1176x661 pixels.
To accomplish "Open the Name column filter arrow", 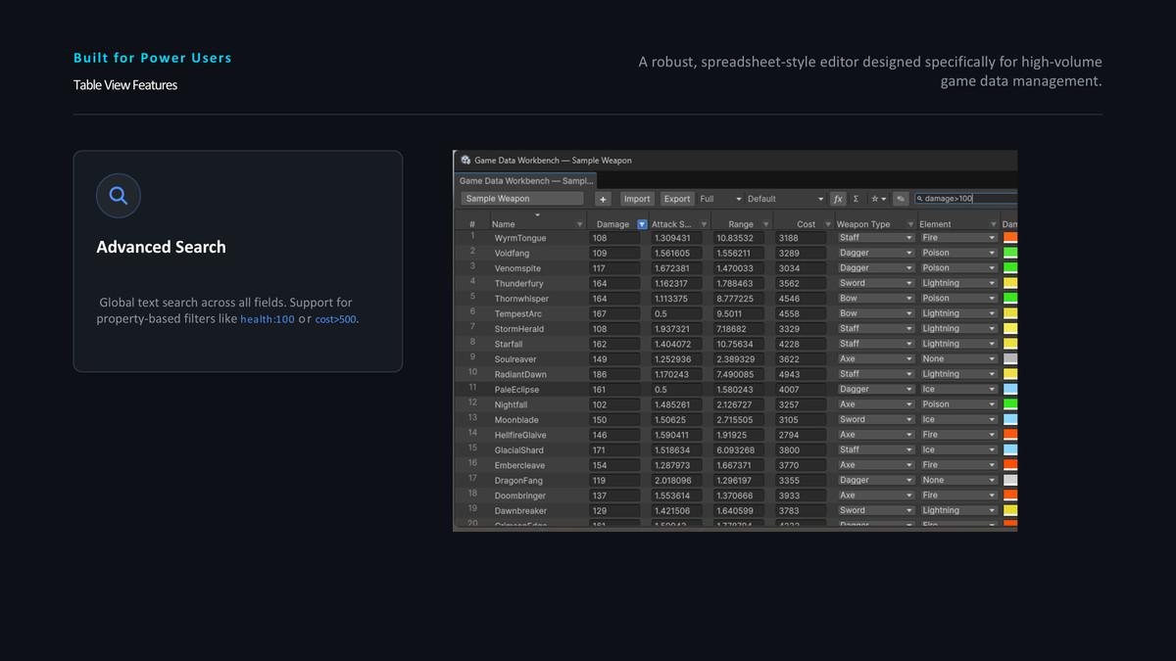I will coord(579,224).
